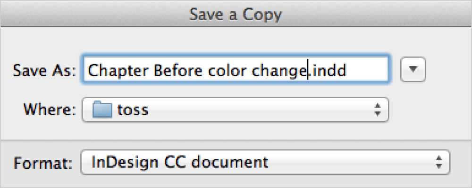Click the Save a Copy title bar

click(x=236, y=14)
